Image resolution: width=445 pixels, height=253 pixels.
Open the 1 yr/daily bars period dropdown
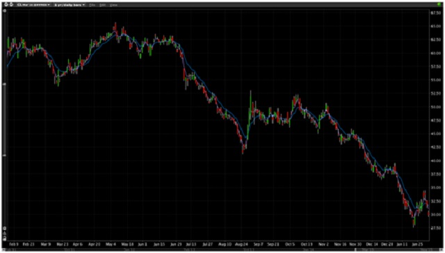pos(70,5)
